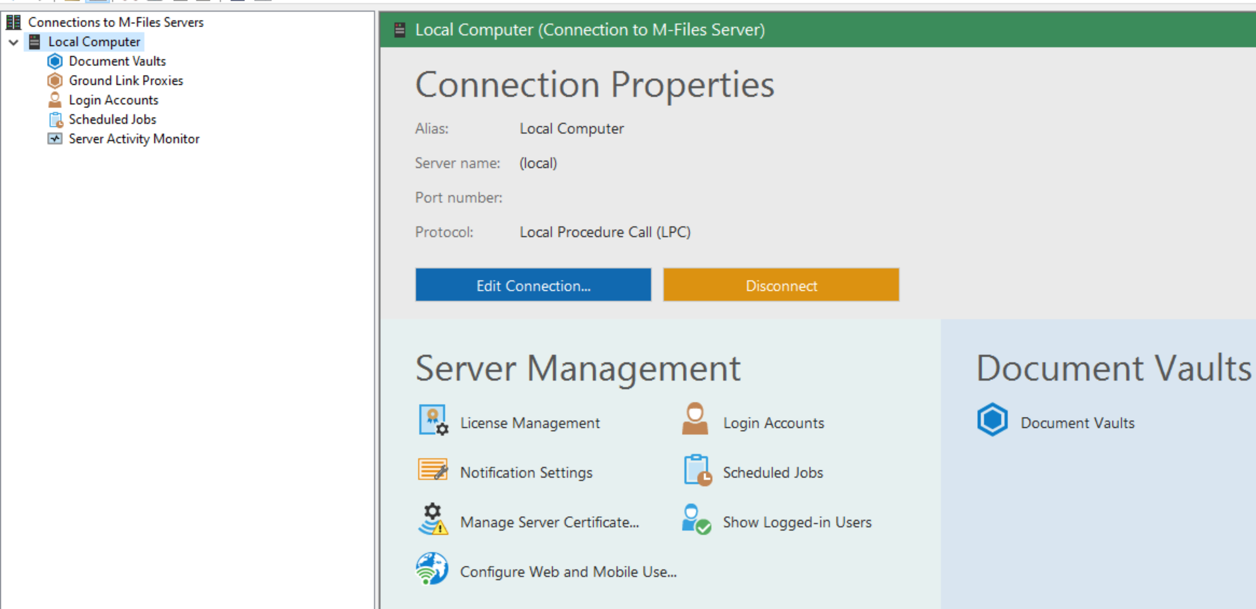Screen dimensions: 1256x609
Task: Open the License Management link
Action: pos(530,423)
